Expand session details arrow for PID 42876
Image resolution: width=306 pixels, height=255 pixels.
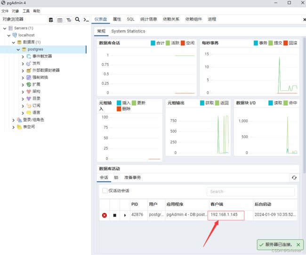click(125, 215)
